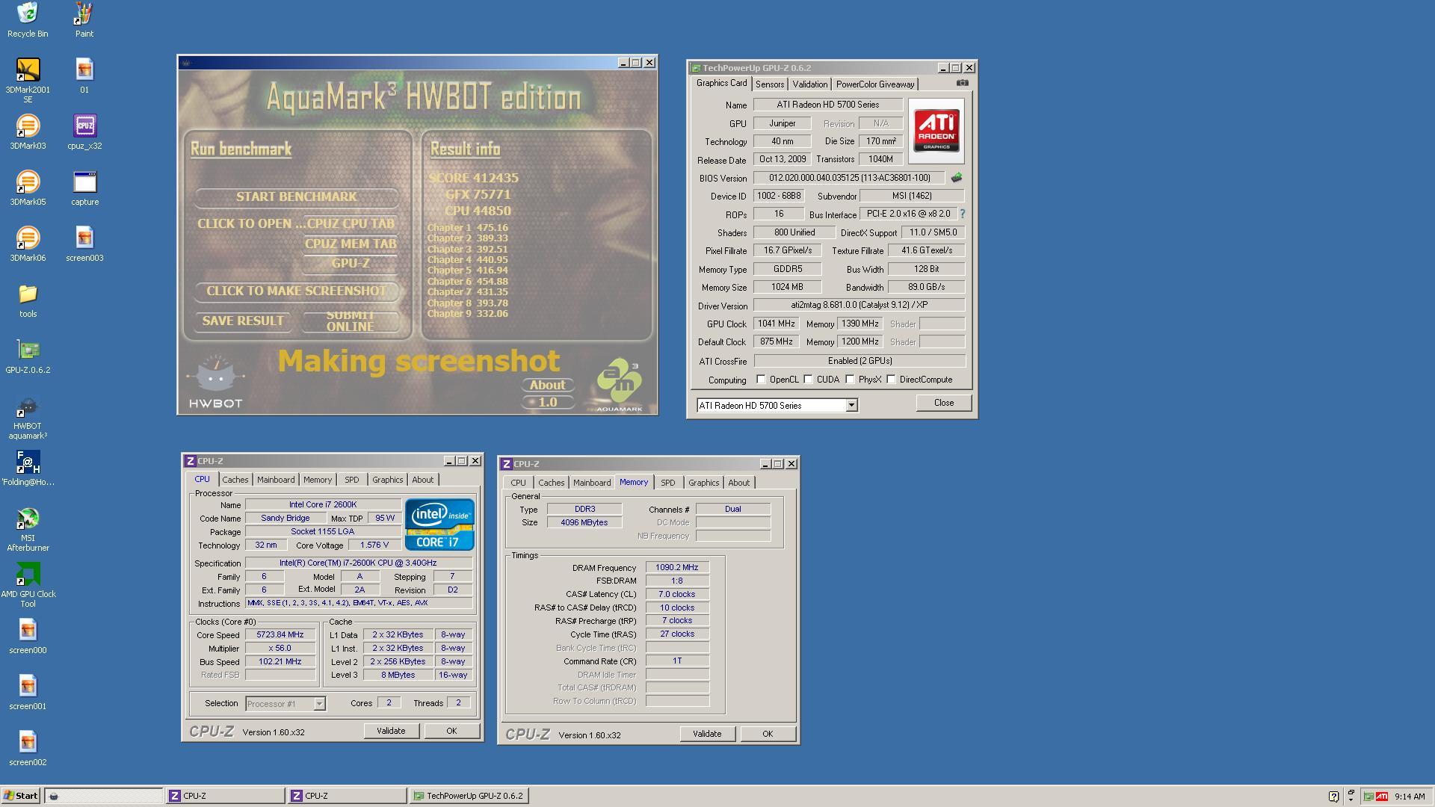Image resolution: width=1435 pixels, height=807 pixels.
Task: Click the DRAM Frequency 1090.2 MHz field
Action: point(677,567)
